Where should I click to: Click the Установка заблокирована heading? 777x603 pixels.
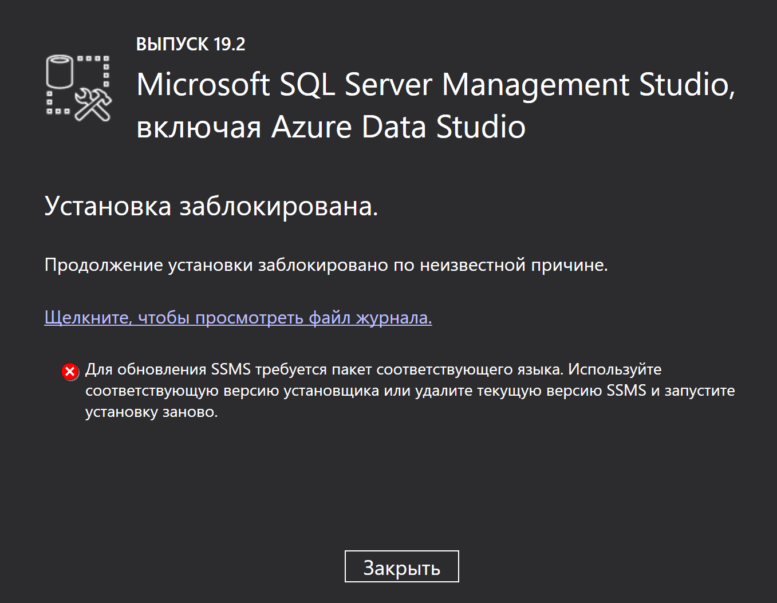[211, 207]
